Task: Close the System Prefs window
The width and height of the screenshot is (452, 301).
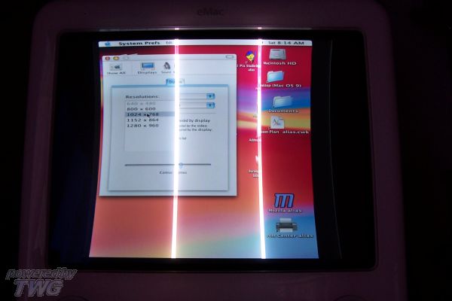Action: pos(108,59)
